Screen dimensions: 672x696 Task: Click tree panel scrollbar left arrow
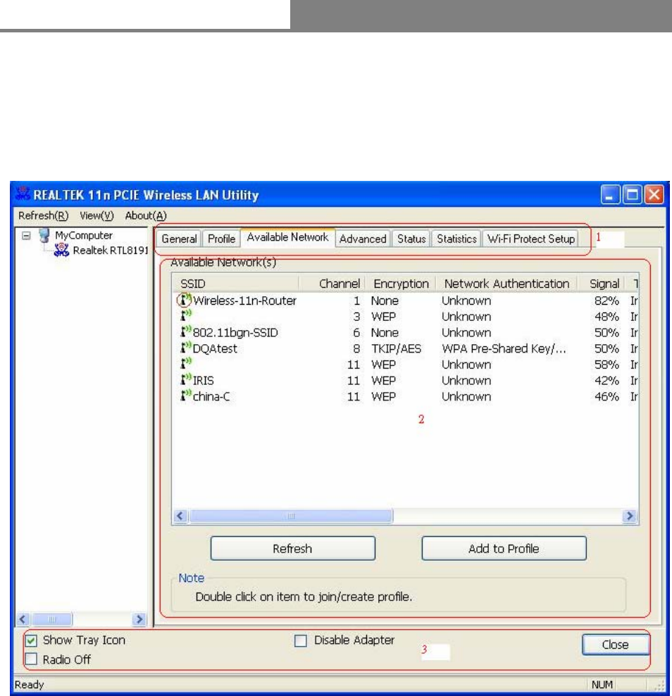tap(23, 619)
